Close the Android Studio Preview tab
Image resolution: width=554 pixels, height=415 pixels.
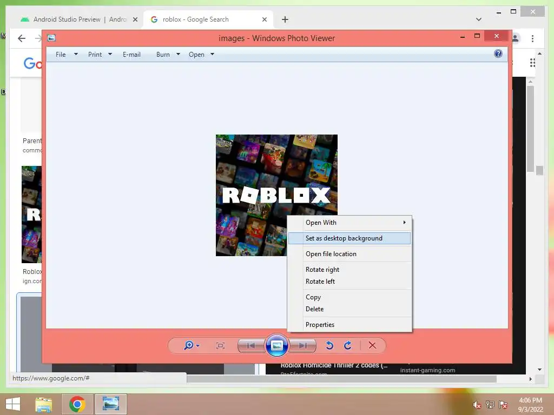[135, 19]
